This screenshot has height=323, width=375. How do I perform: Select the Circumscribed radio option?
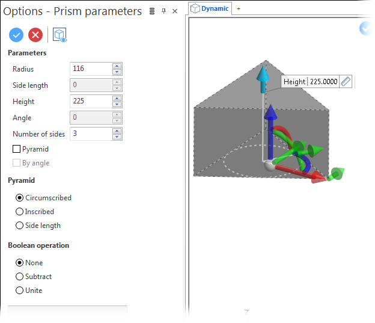[x=19, y=198]
